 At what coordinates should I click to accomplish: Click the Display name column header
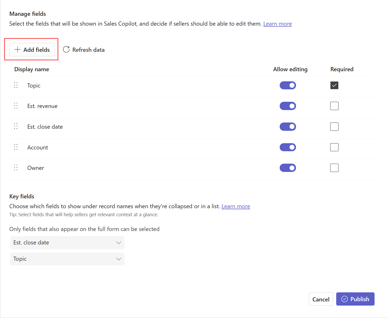pos(31,69)
